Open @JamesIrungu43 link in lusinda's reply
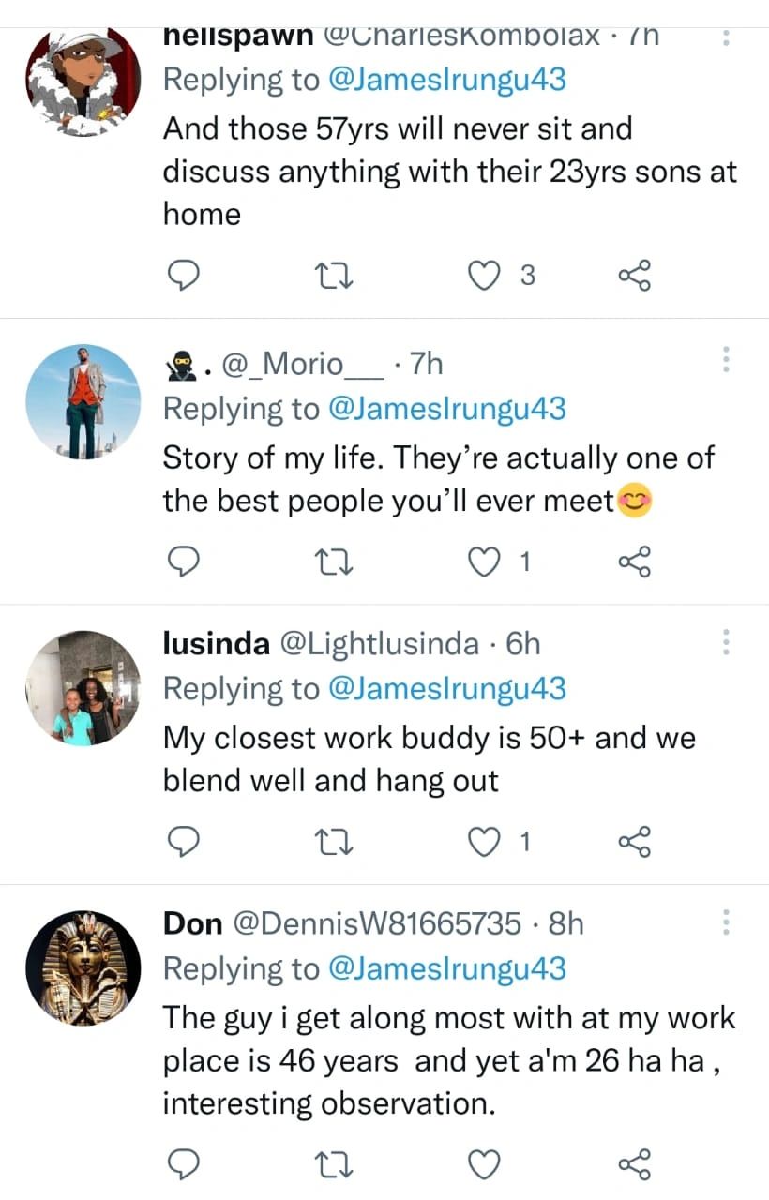769x1200 pixels. [x=445, y=689]
